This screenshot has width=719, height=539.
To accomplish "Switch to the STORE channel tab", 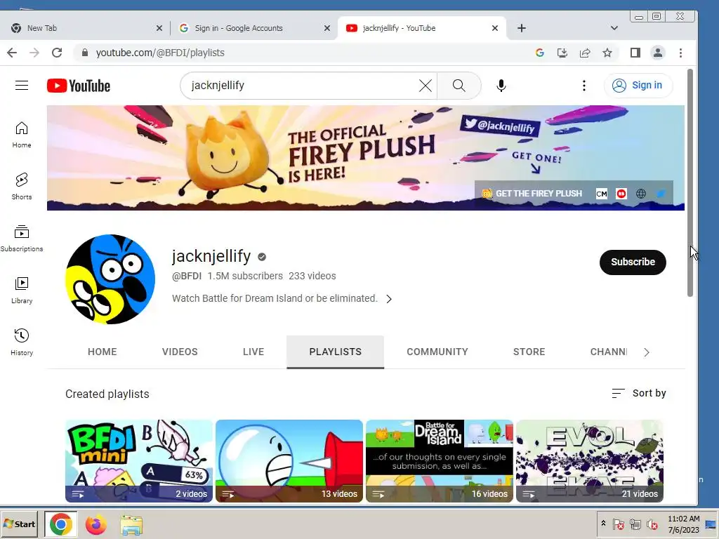I will [529, 352].
